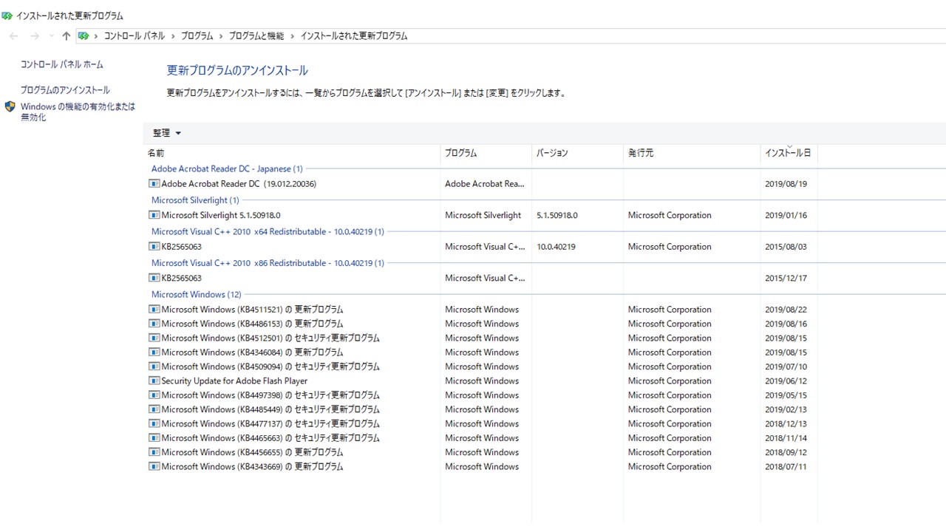Collapse the Microsoft Silverlight (1) group
The image size is (946, 532).
click(x=195, y=200)
